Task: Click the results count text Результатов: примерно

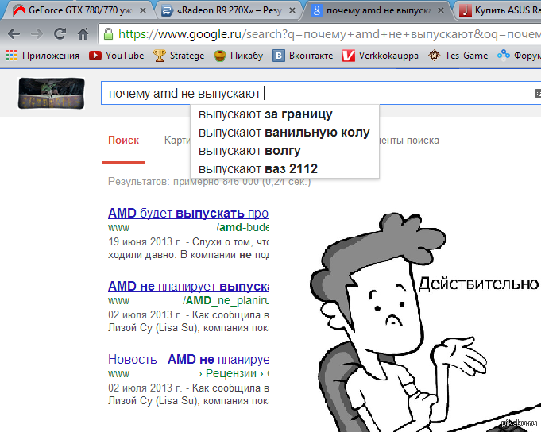Action: coord(209,182)
